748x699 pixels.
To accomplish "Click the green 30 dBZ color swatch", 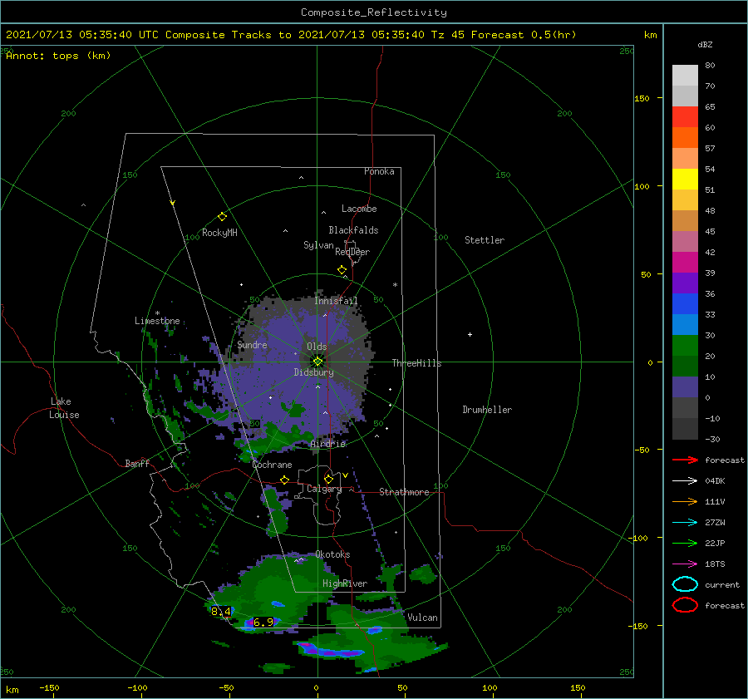I will point(685,345).
